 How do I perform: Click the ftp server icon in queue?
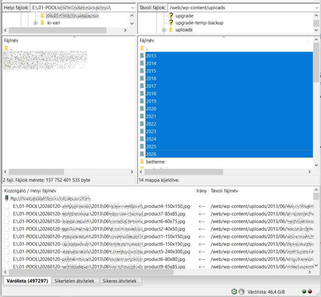tap(6, 198)
